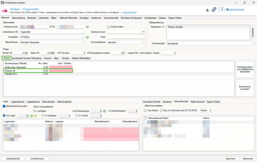The image size is (257, 162).
Task: Select the In Aufträgen radio button
Action: click(x=42, y=115)
